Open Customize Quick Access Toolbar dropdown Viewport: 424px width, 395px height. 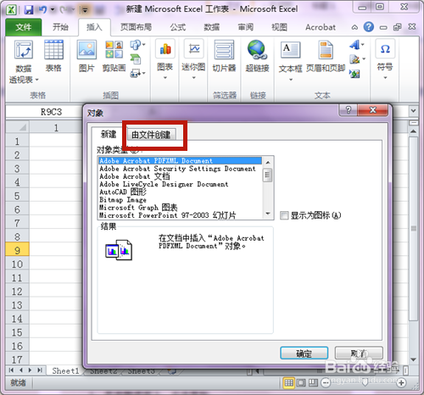pos(85,10)
